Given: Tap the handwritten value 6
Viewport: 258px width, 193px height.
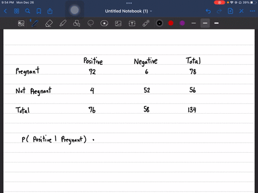Looking at the screenshot, I should (x=147, y=72).
